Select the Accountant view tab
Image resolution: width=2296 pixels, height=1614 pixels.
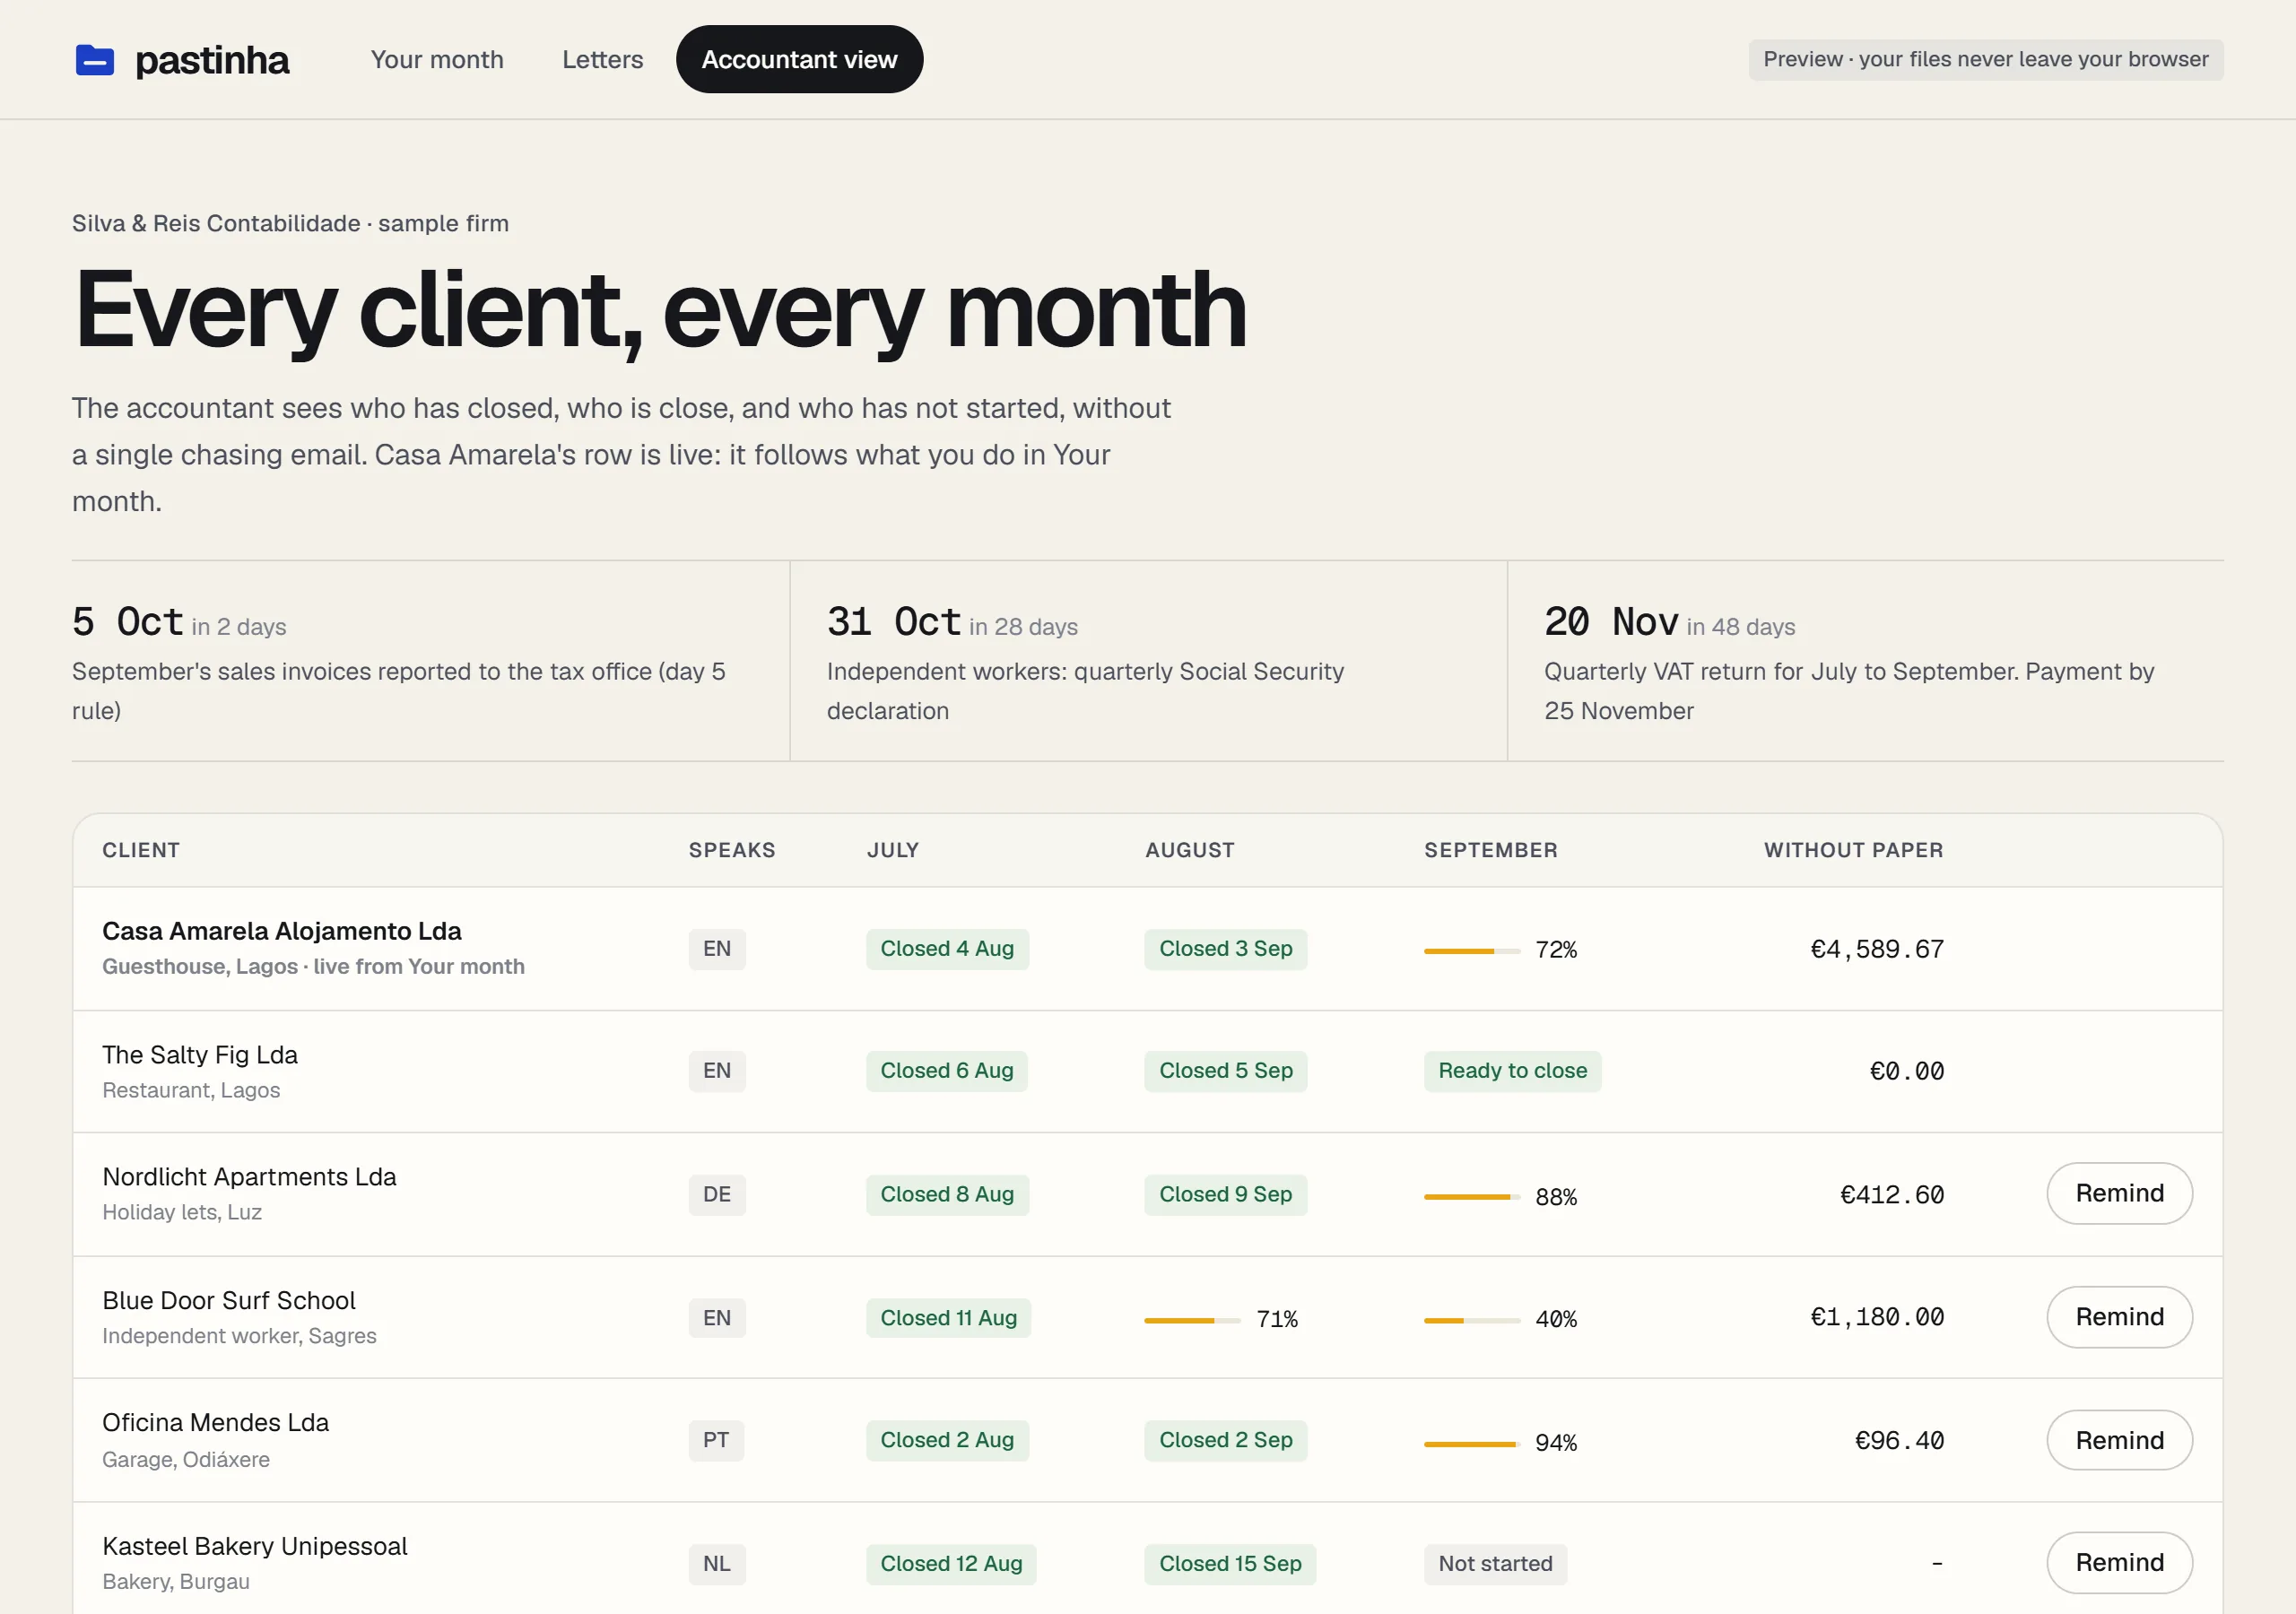coord(799,60)
